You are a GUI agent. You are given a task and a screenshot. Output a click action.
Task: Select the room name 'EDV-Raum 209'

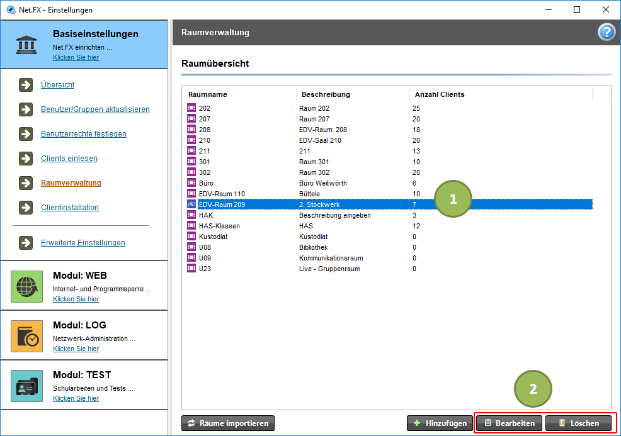[x=222, y=204]
